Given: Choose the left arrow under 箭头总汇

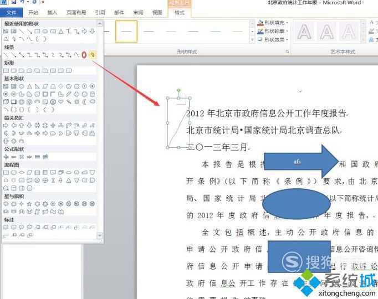Looking at the screenshot, I should [14, 126].
